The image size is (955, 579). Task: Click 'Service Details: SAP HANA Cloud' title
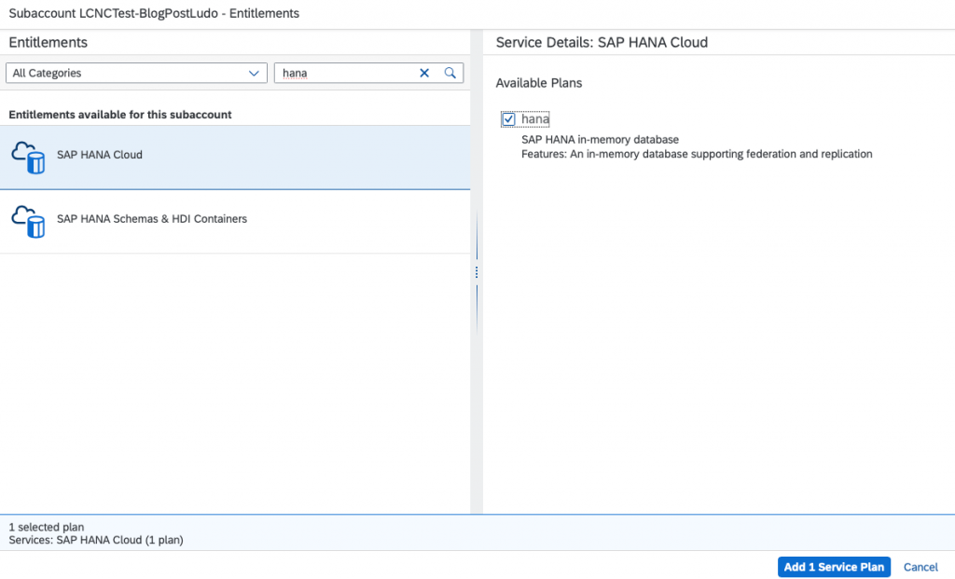point(602,43)
